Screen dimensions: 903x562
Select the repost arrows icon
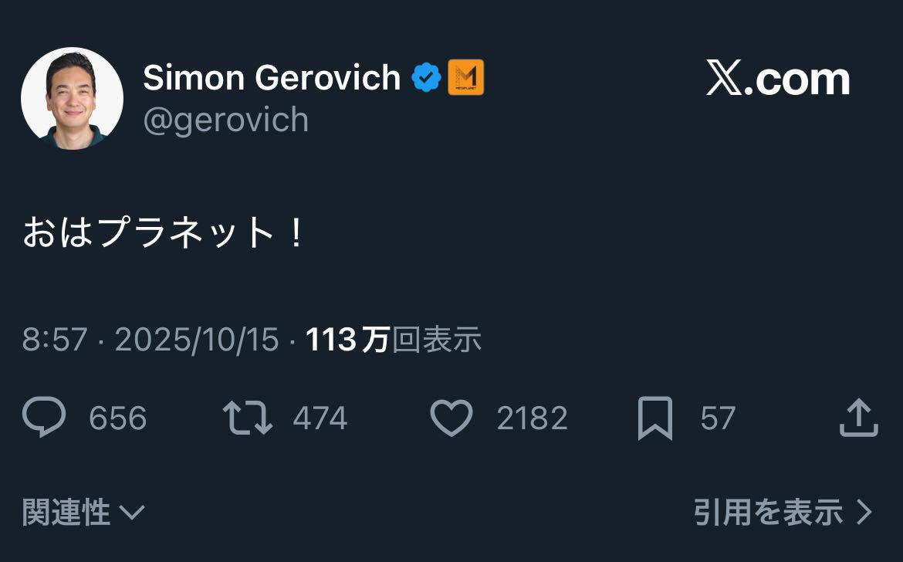(248, 417)
